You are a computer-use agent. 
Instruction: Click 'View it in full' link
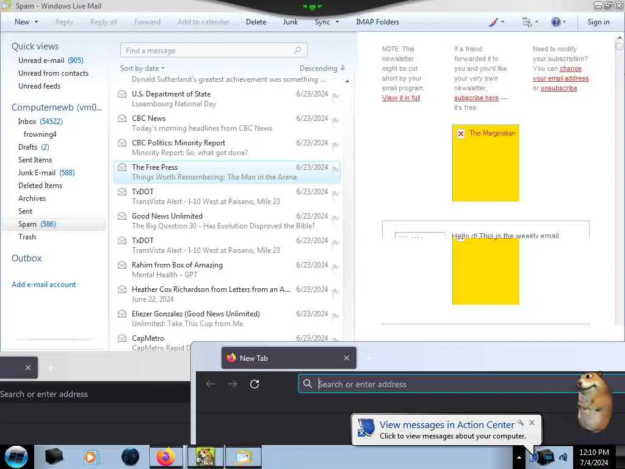(x=401, y=98)
